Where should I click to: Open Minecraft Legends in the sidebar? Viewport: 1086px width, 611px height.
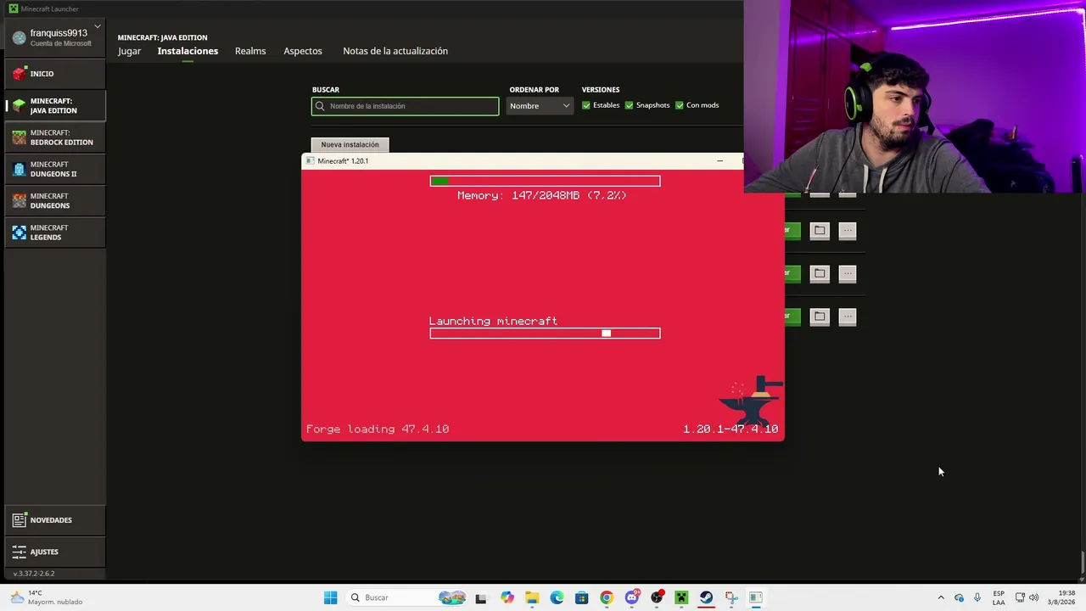tap(55, 233)
